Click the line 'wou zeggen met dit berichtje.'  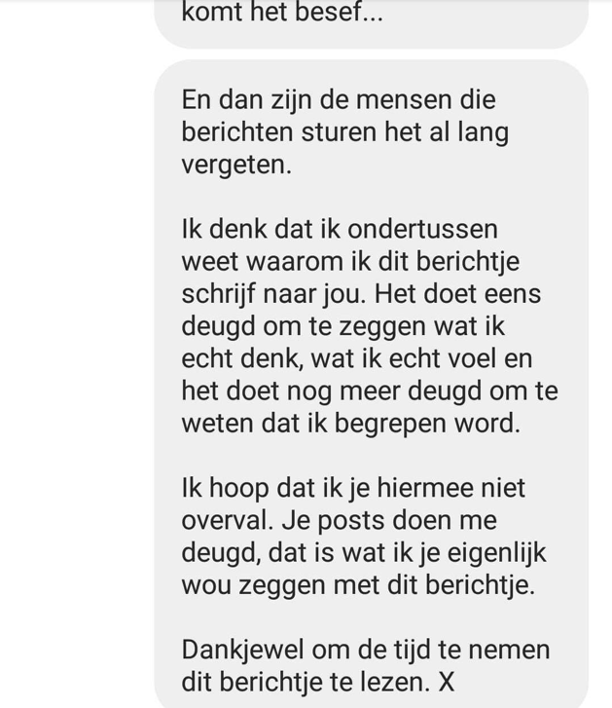coord(358,585)
